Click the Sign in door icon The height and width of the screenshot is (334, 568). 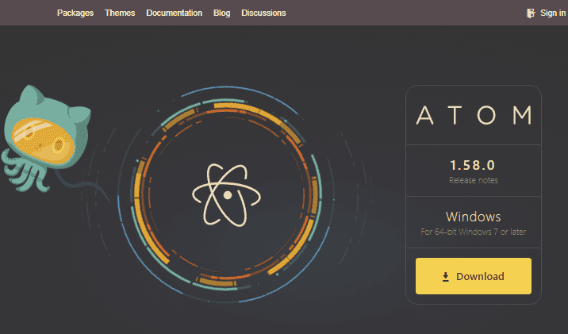(531, 13)
